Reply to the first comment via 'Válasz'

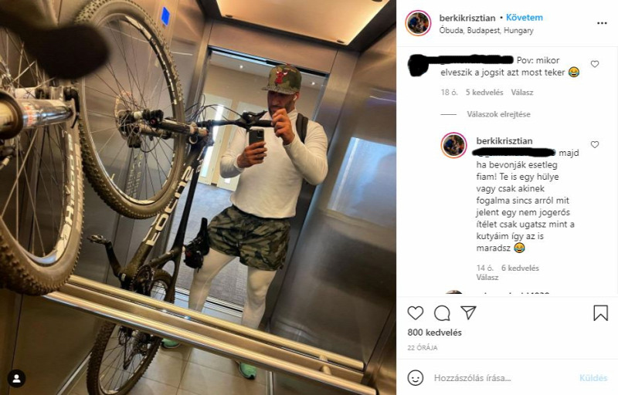point(522,92)
